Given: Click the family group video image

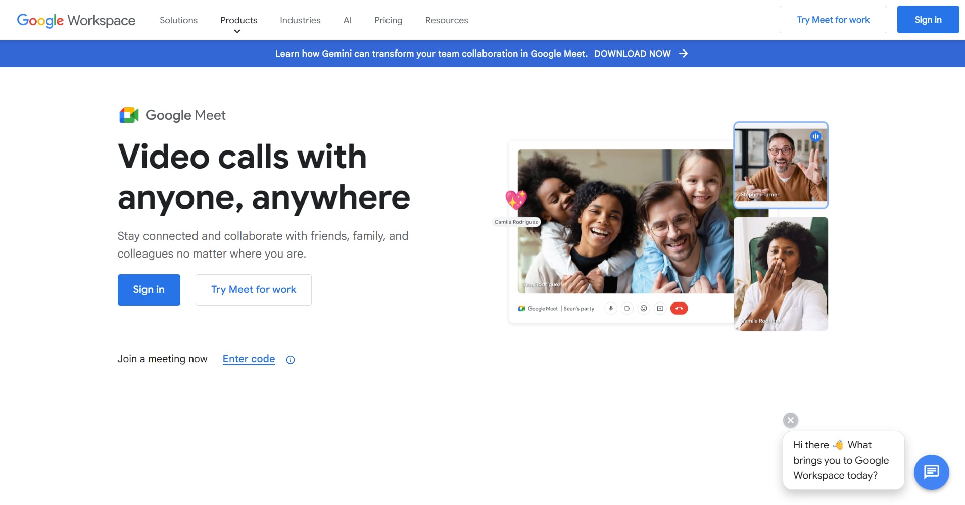Looking at the screenshot, I should (625, 221).
